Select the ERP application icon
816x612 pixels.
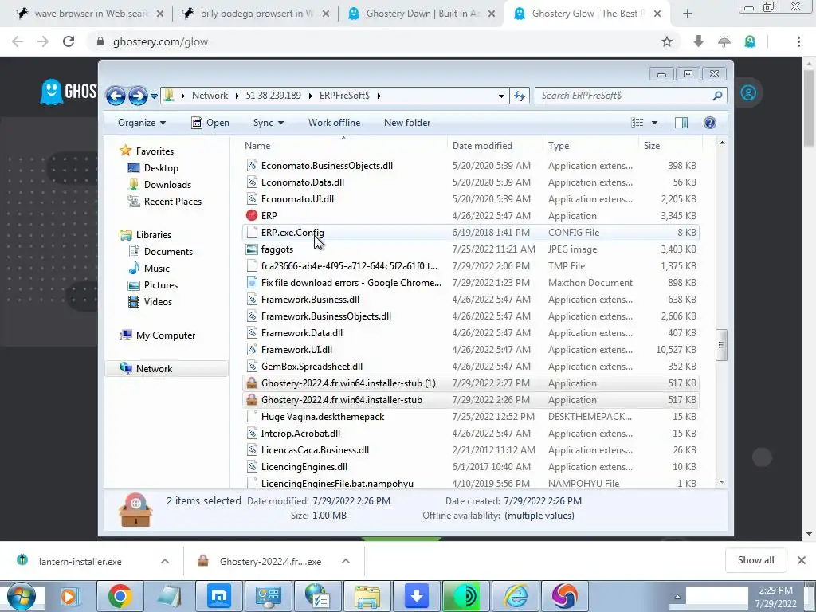252,215
